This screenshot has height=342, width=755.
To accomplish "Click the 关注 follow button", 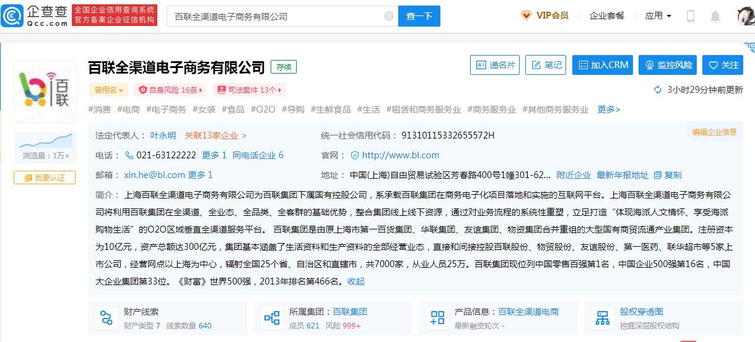I will 723,65.
